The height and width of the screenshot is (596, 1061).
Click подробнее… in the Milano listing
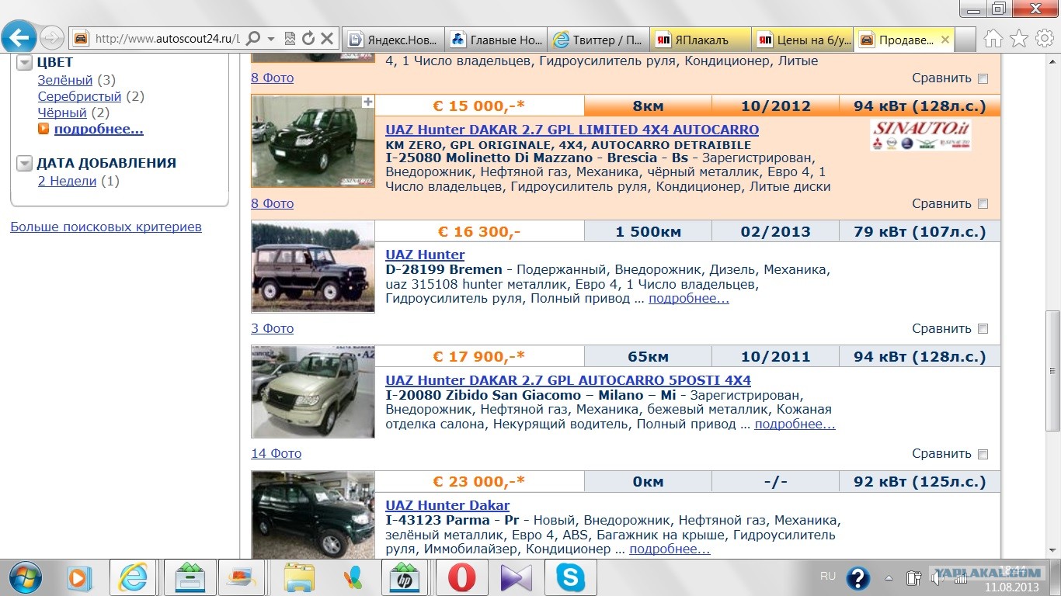pos(795,424)
